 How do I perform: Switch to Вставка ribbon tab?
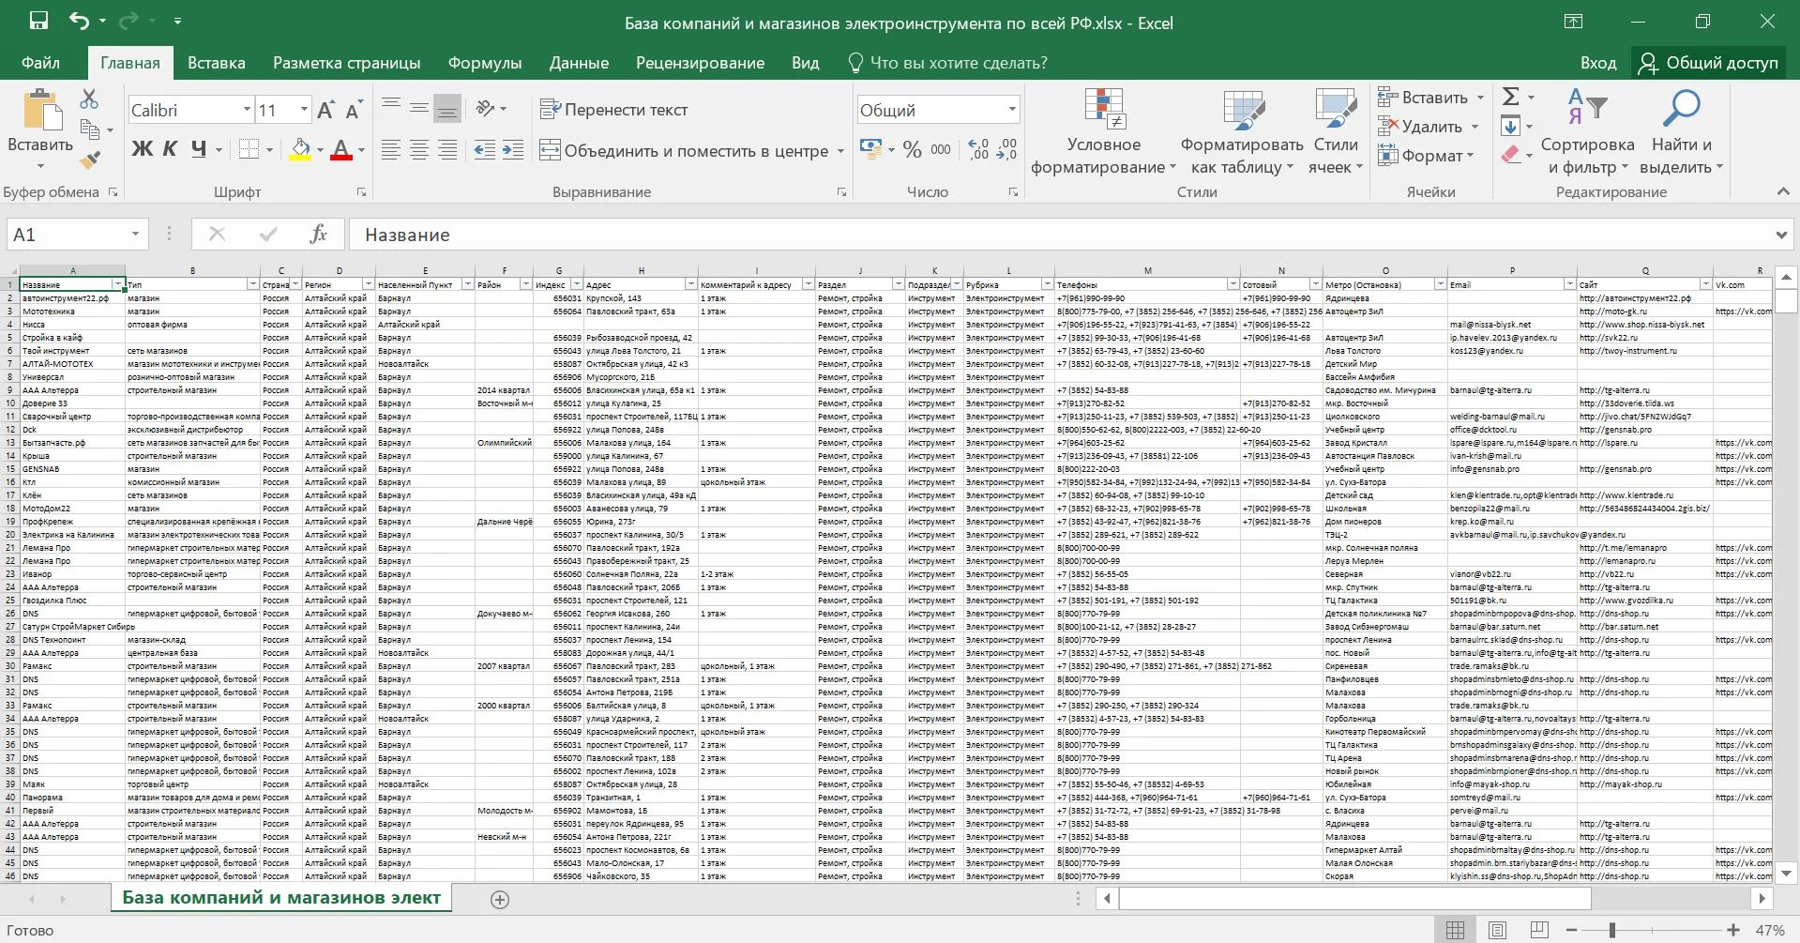(x=216, y=63)
